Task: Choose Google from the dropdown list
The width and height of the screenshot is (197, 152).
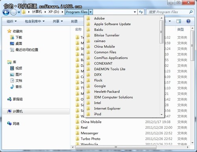Action: point(122,86)
